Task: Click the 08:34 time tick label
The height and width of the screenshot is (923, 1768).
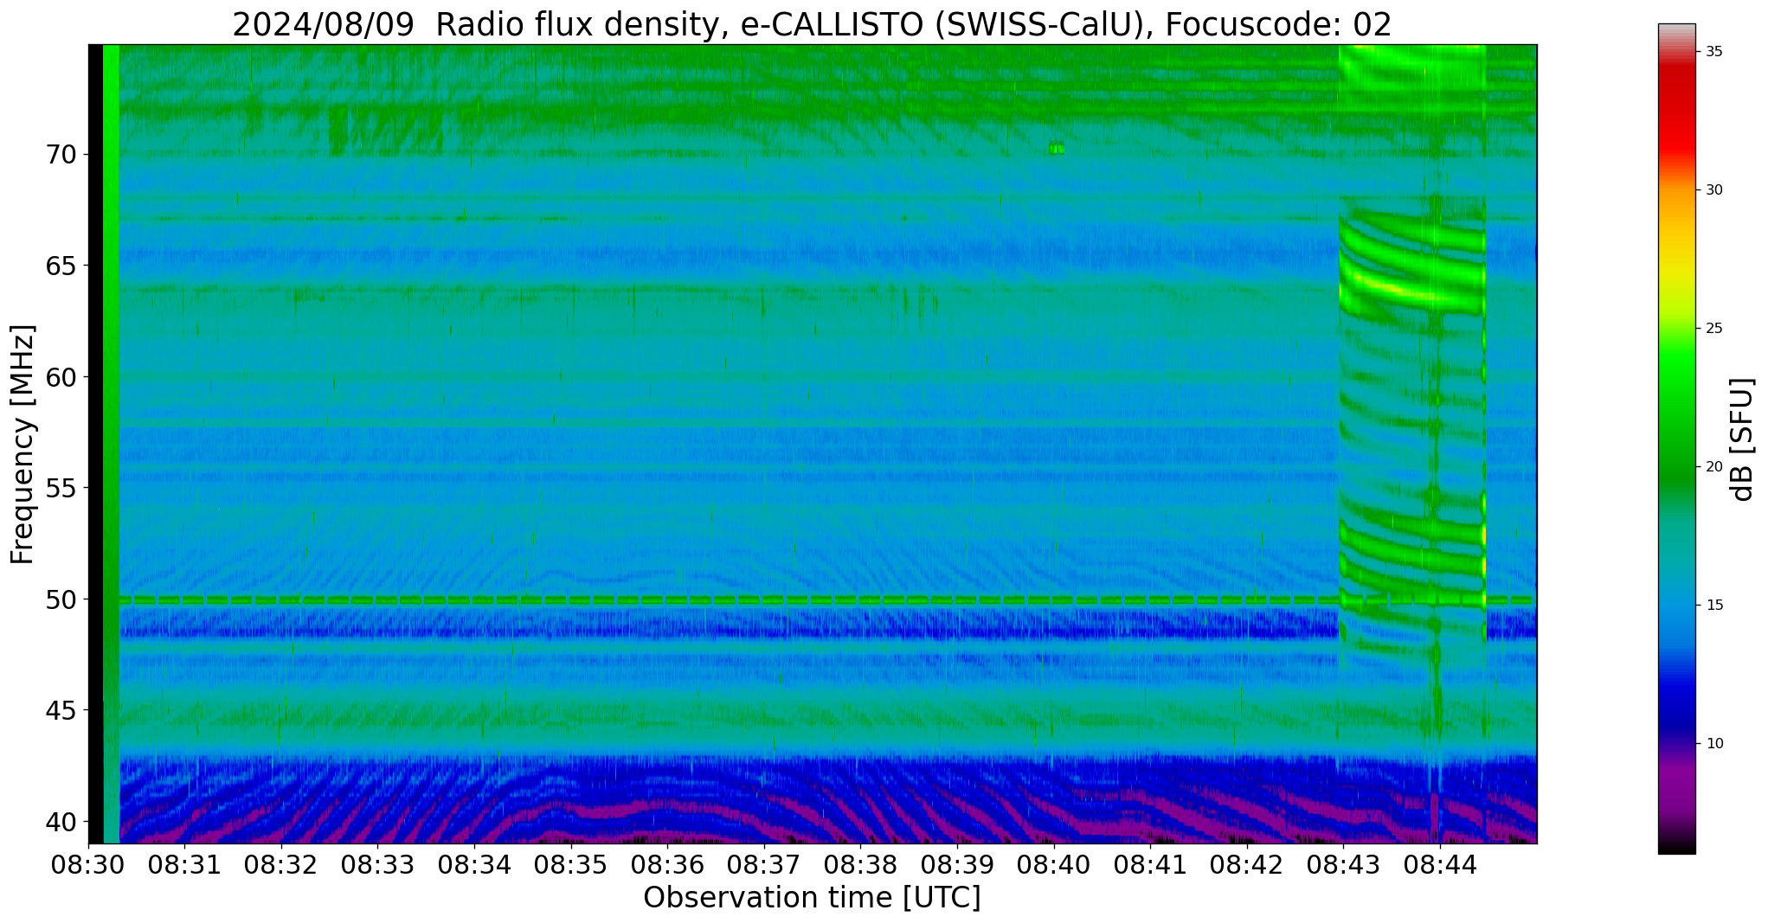Action: tap(474, 865)
